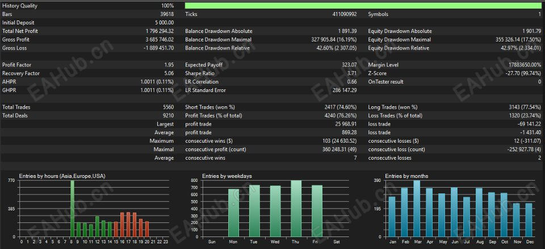
Task: Select LR Standard Error value 286 147.29
Action: point(345,90)
